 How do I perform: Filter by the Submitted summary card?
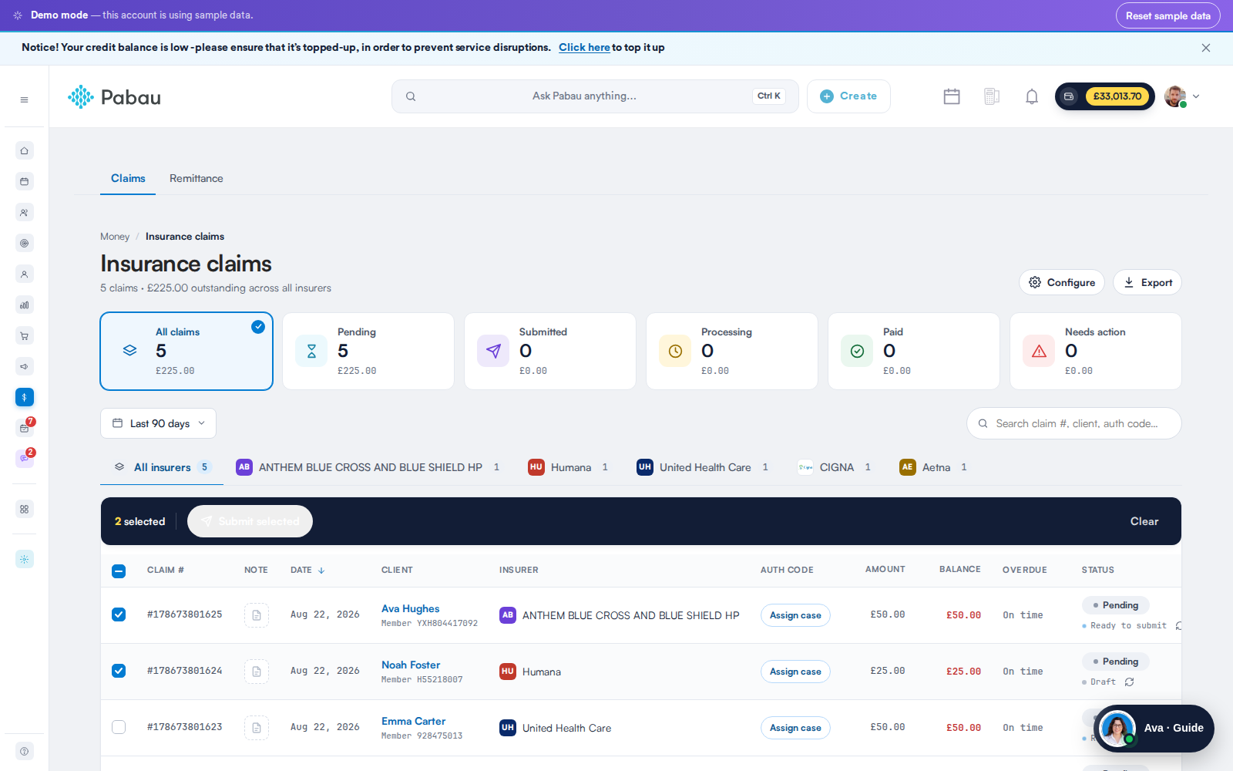pos(550,352)
